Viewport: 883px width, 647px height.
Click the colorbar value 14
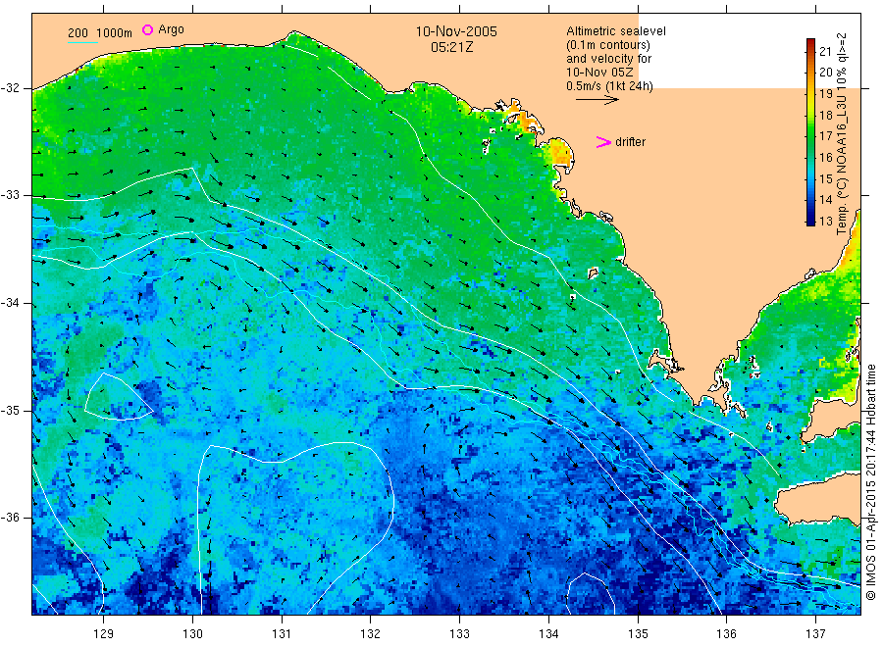(825, 199)
